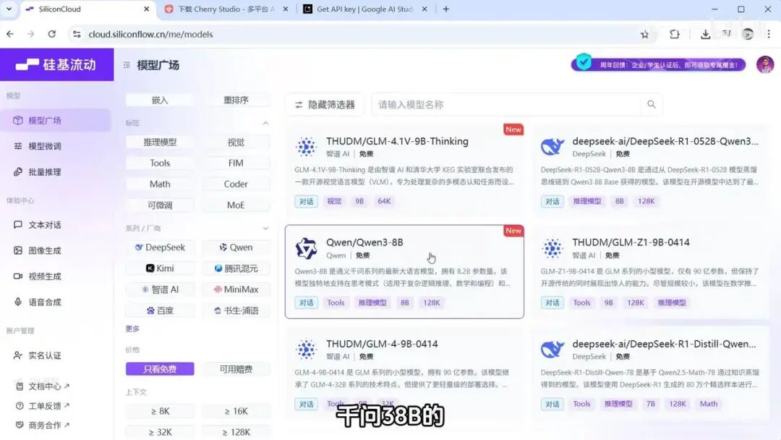The image size is (781, 440).
Task: Select ≥ 32K context filter
Action: tap(160, 432)
